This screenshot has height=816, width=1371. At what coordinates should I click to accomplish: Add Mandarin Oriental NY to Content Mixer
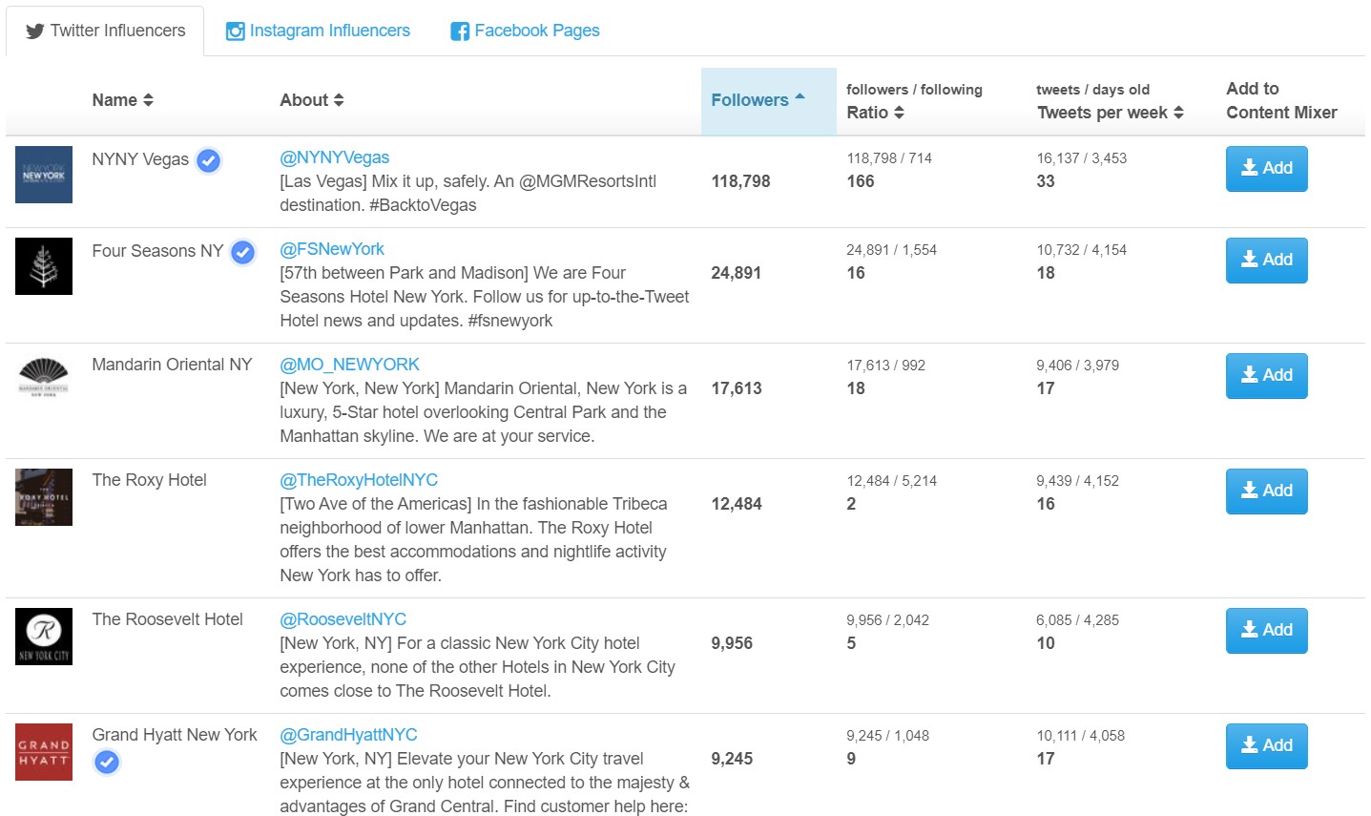point(1266,376)
